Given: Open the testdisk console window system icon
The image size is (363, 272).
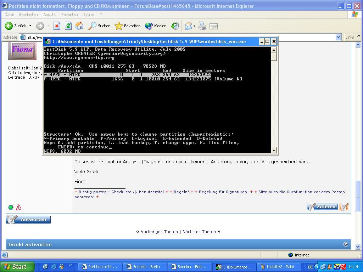Looking at the screenshot, I should pyautogui.click(x=48, y=42).
